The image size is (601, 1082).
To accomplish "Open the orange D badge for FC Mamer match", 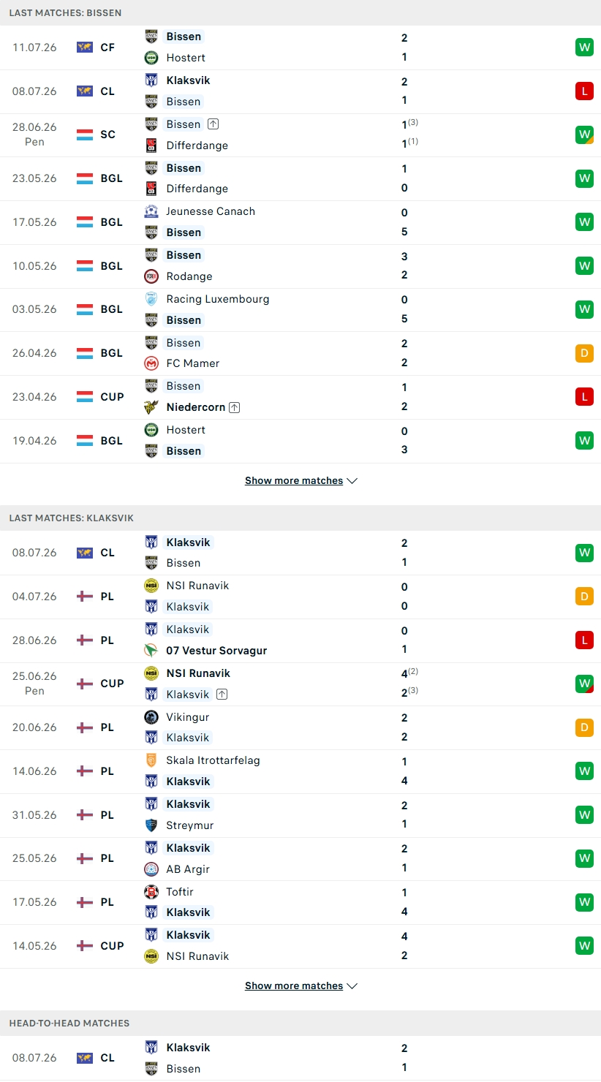I will [x=584, y=353].
